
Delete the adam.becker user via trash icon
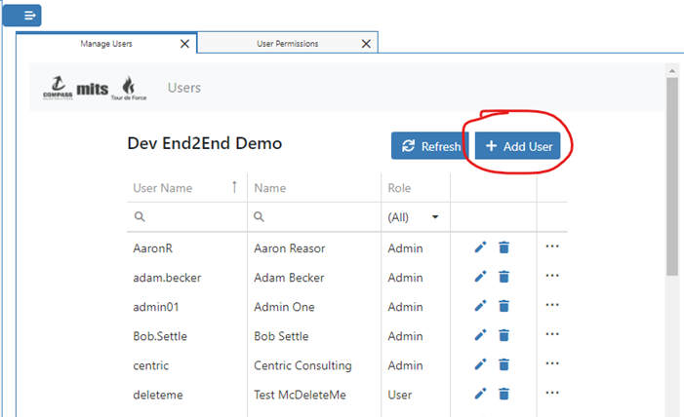click(x=503, y=277)
